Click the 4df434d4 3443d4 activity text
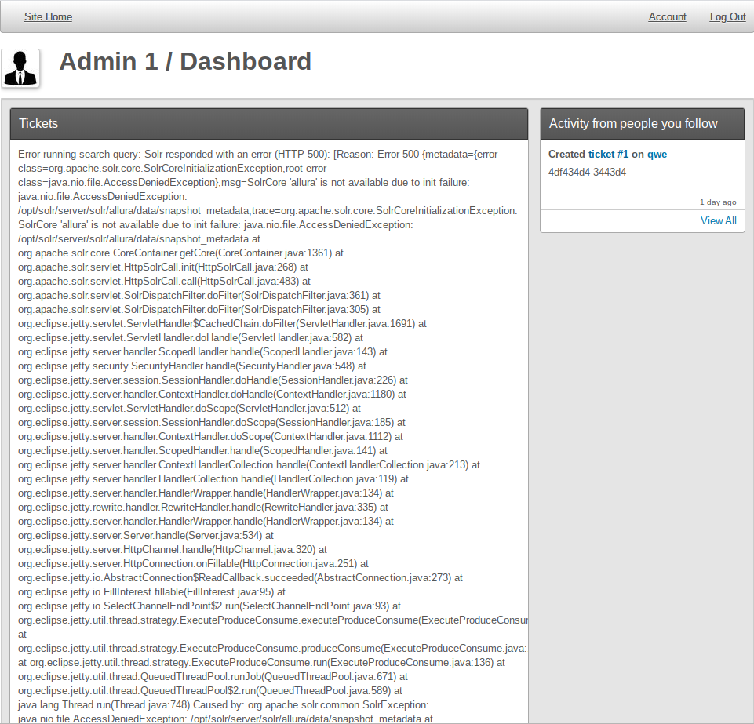This screenshot has width=754, height=724. (x=587, y=173)
